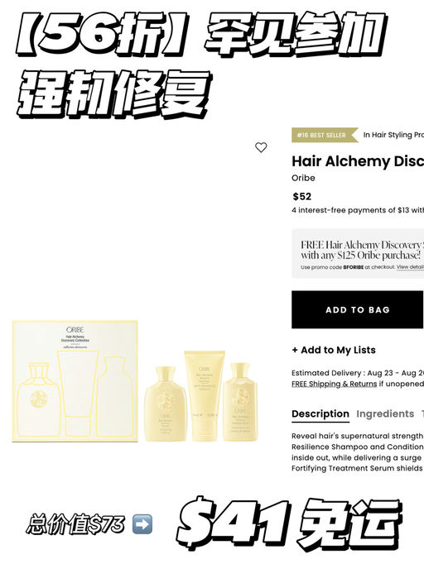Click the Oribe gift box product image
424x564 pixels.
point(75,381)
